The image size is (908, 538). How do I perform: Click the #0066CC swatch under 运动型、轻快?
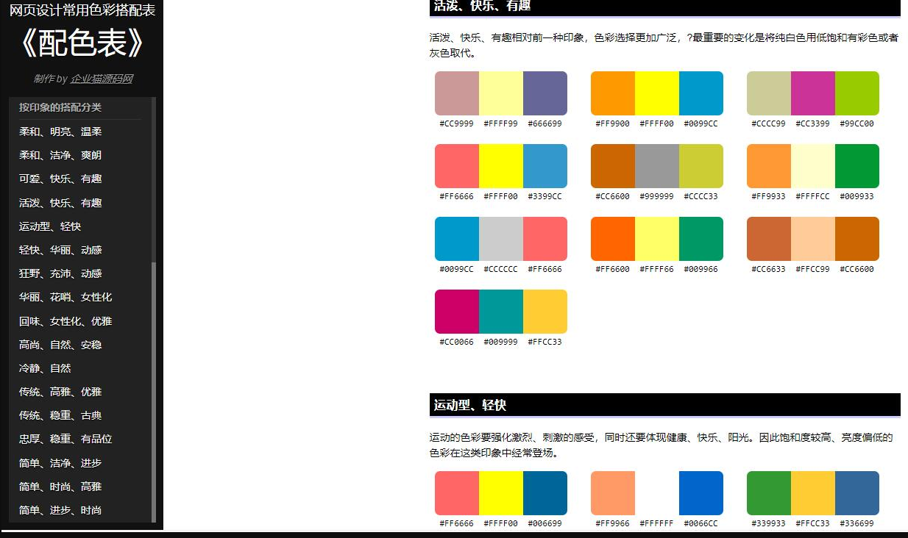pyautogui.click(x=700, y=493)
